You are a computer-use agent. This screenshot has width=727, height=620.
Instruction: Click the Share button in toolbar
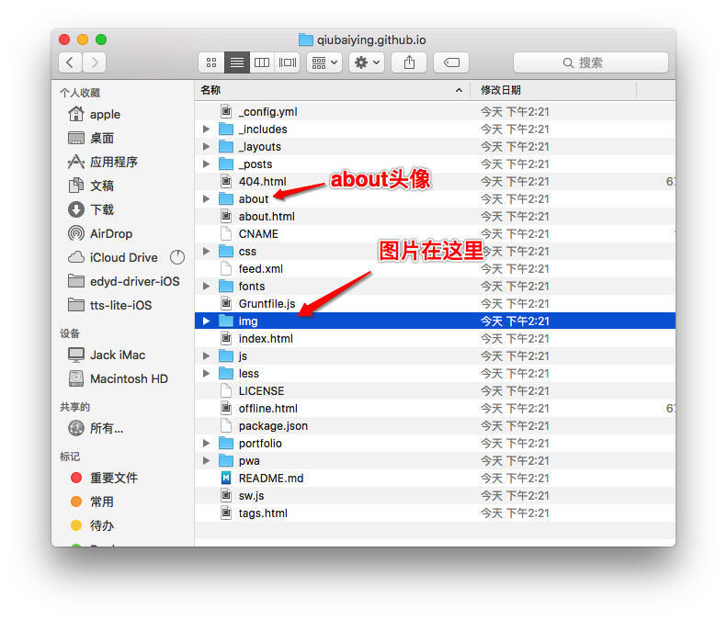409,62
